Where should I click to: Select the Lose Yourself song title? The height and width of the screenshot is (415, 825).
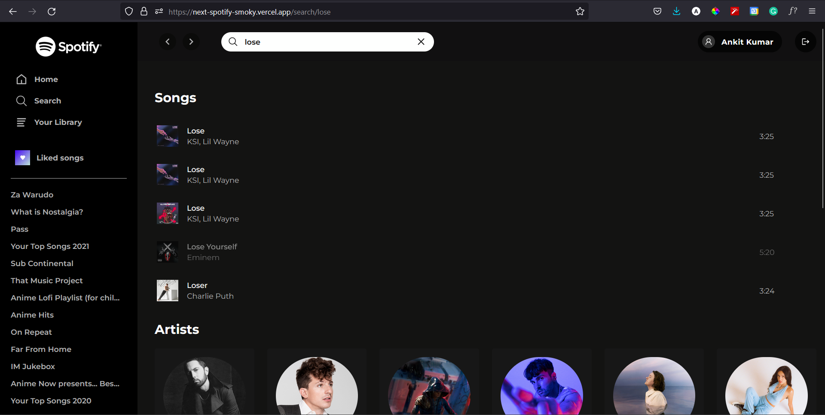(x=212, y=247)
